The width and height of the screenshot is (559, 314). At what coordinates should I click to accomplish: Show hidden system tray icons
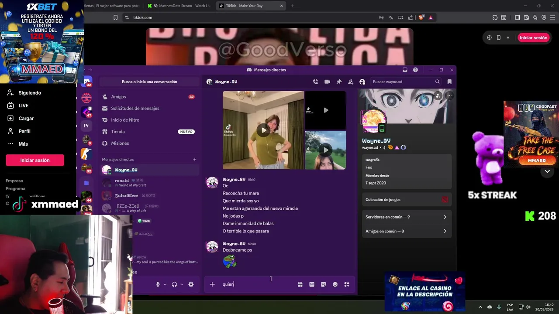(480, 307)
